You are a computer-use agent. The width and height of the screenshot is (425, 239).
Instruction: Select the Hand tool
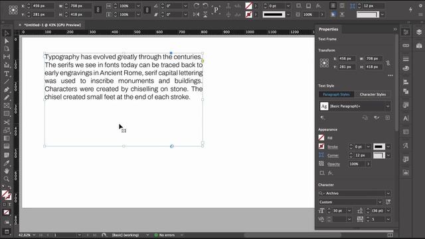[7, 171]
